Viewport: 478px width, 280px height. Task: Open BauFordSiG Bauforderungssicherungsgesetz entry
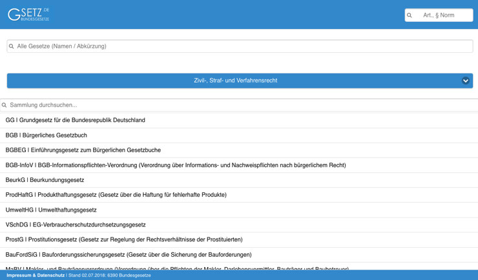(129, 255)
